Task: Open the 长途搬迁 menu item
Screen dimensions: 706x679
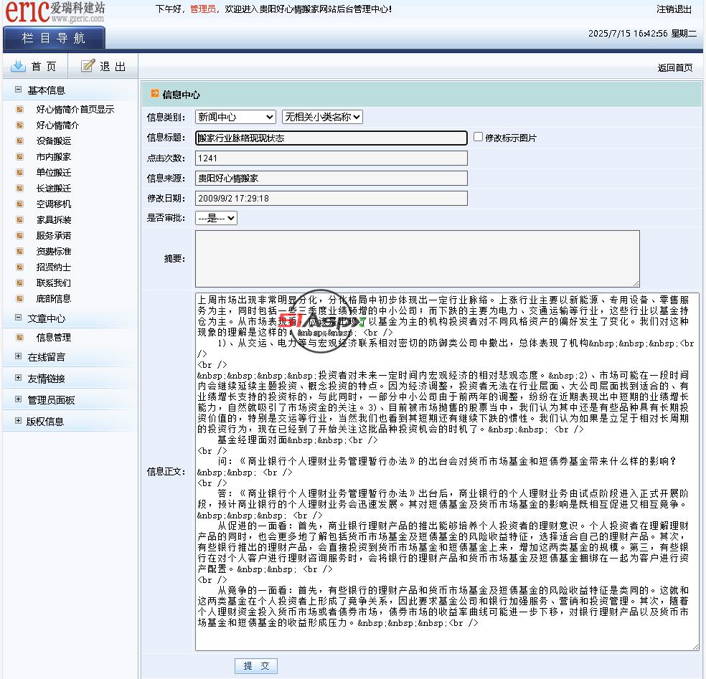Action: coord(54,188)
